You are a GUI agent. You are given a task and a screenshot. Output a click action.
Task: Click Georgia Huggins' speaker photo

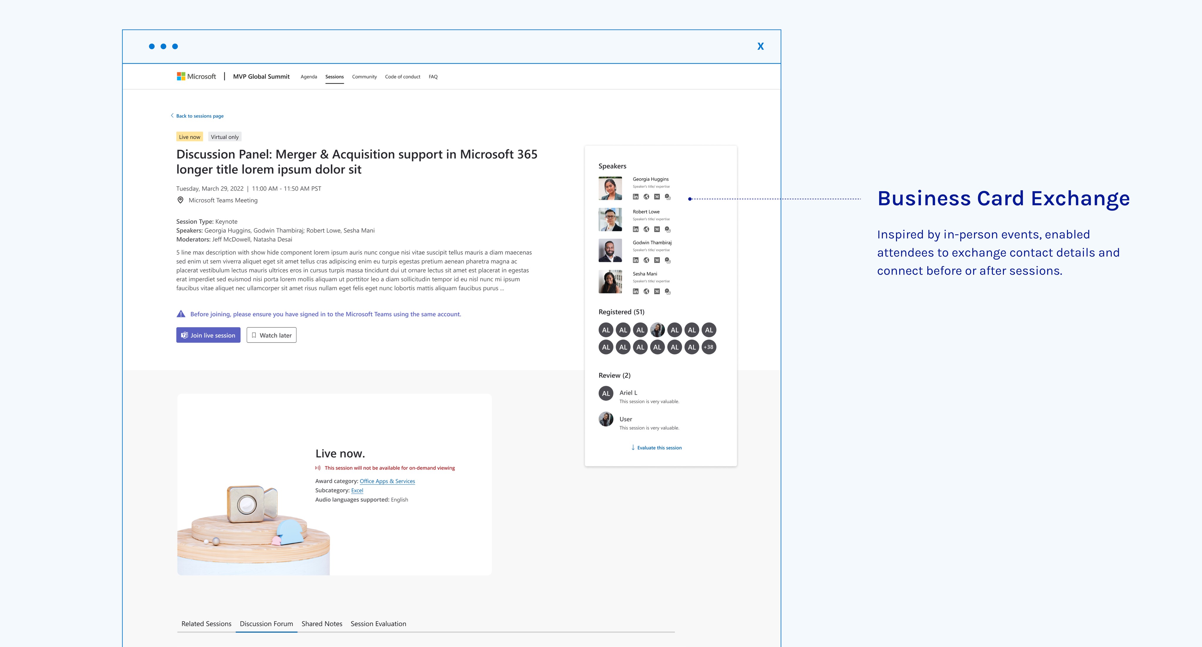(x=610, y=188)
